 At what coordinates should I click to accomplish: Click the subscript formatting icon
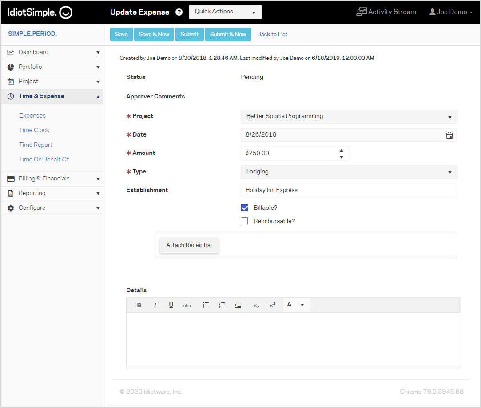click(256, 306)
